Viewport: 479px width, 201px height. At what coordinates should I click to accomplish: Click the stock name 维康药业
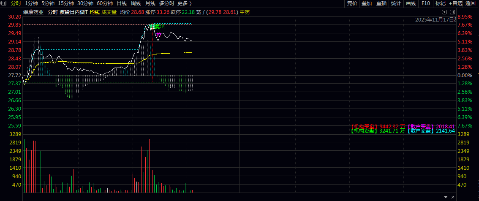[34, 12]
